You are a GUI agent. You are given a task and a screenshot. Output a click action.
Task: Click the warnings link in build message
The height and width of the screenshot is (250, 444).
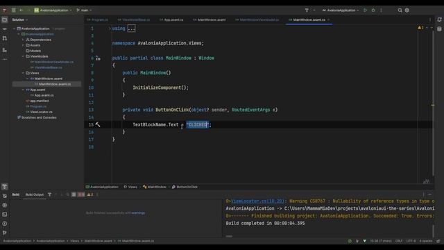[139, 213]
